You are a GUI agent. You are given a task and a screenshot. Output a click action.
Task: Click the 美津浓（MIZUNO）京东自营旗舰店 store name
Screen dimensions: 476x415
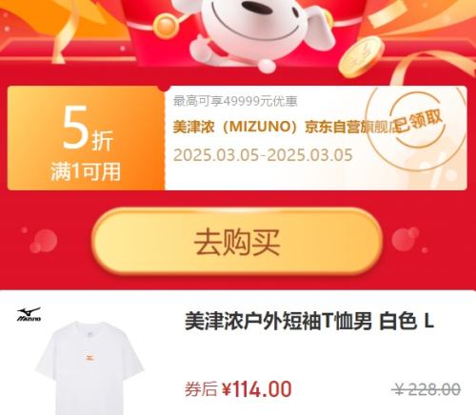pyautogui.click(x=285, y=127)
